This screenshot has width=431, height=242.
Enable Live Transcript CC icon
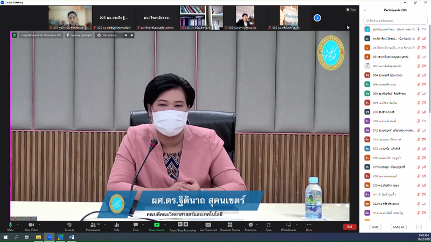pyautogui.click(x=208, y=225)
